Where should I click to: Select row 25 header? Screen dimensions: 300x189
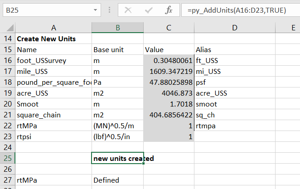[x=7, y=158]
